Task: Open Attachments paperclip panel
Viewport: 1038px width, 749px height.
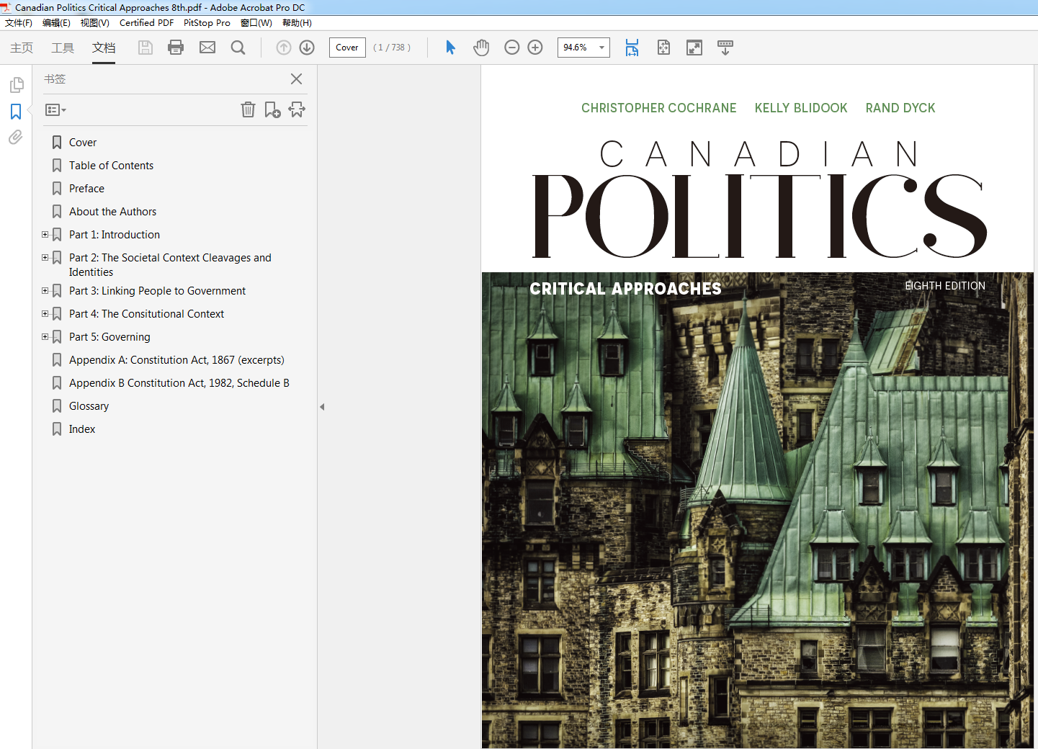Action: 16,137
